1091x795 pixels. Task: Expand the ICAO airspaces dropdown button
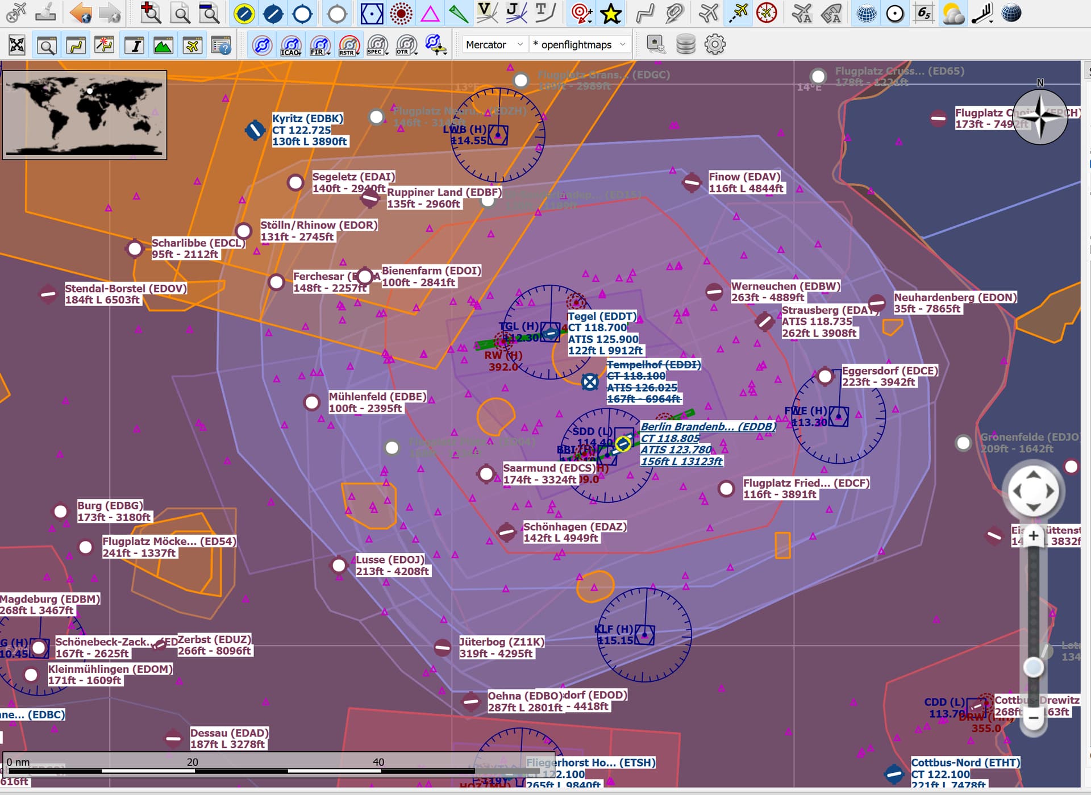pyautogui.click(x=291, y=45)
